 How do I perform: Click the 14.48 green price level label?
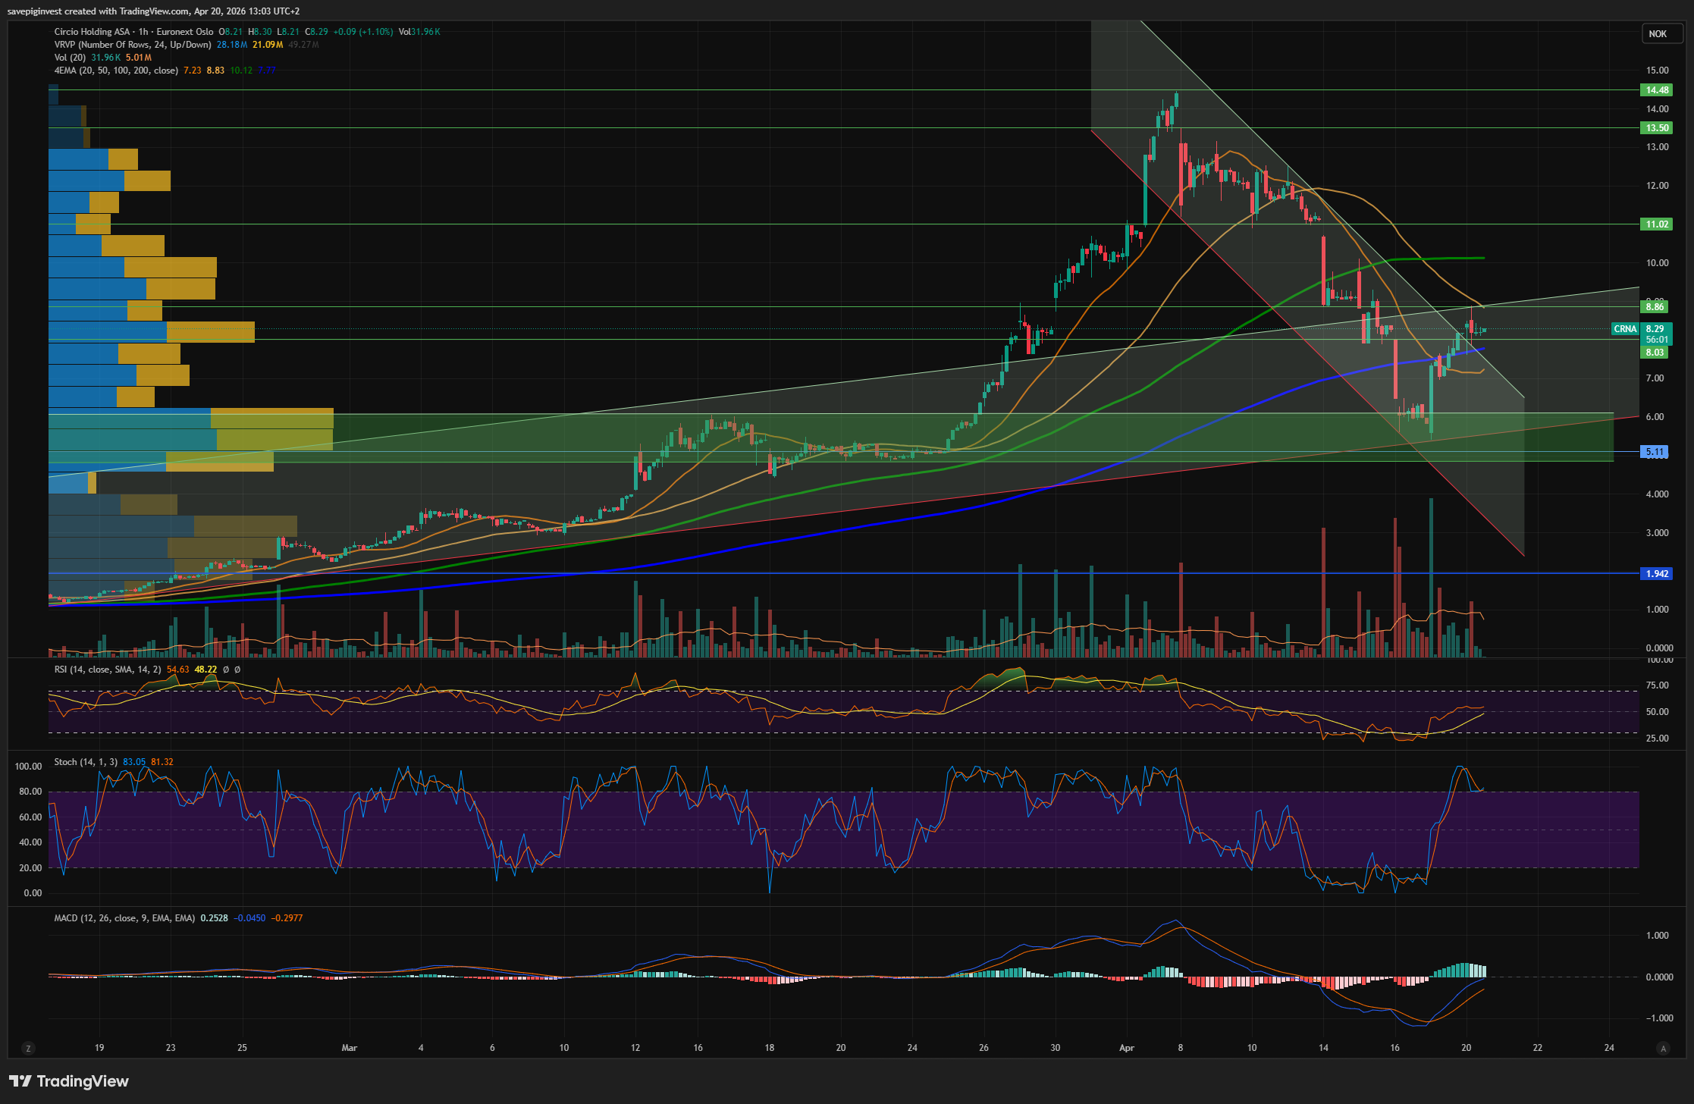1656,90
